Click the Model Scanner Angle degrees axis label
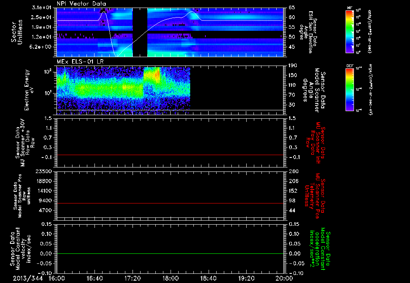This screenshot has width=410, height=283. [x=314, y=90]
